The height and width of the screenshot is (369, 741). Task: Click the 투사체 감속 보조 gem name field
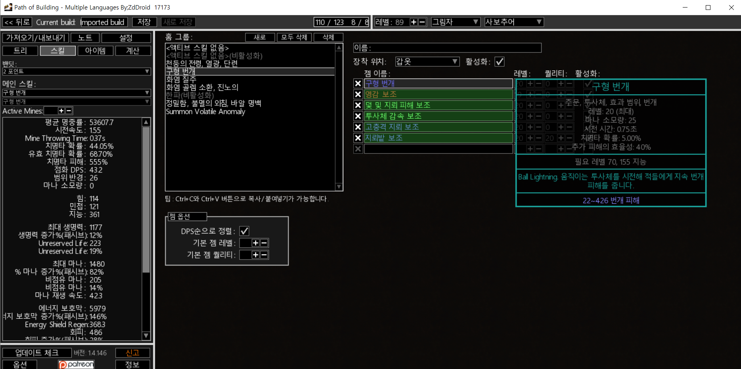(x=438, y=116)
